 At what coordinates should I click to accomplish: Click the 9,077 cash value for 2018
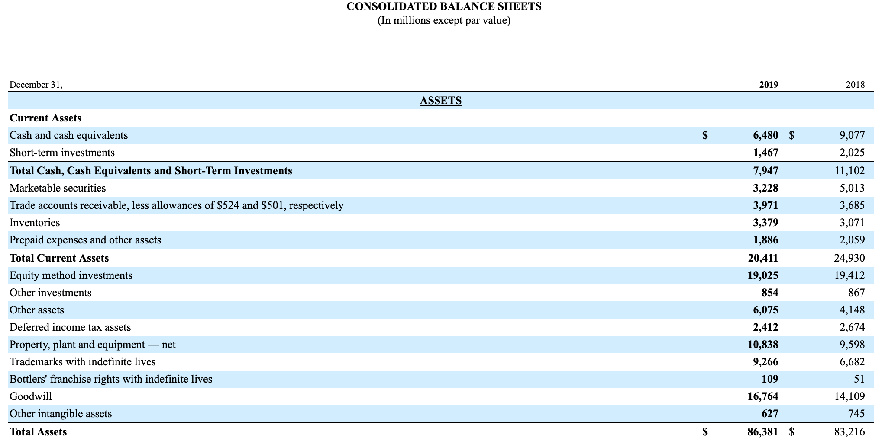click(852, 135)
